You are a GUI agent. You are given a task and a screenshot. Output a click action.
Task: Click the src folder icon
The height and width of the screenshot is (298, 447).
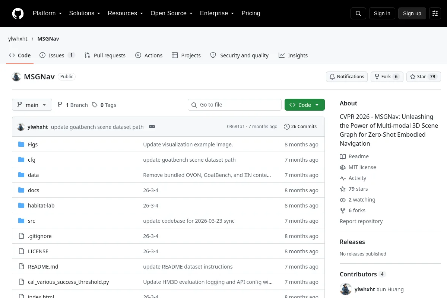click(x=21, y=221)
